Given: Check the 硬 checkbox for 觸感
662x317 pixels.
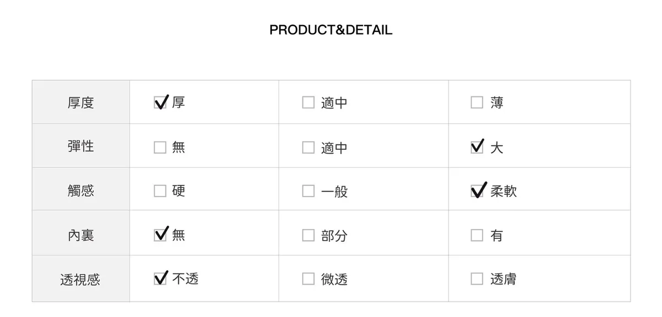Looking at the screenshot, I should (160, 191).
